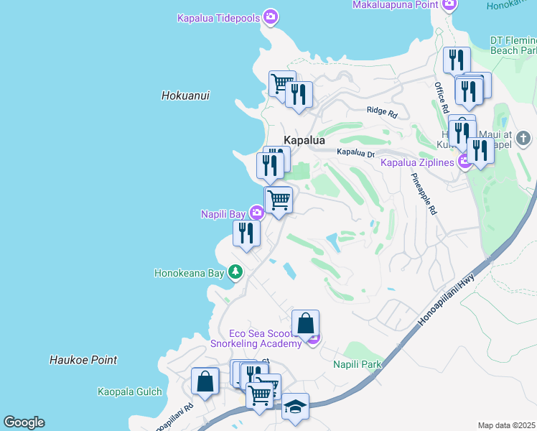Viewport: 537px width, 431px height.
Task: Click the Kapalua town label
Action: point(304,140)
